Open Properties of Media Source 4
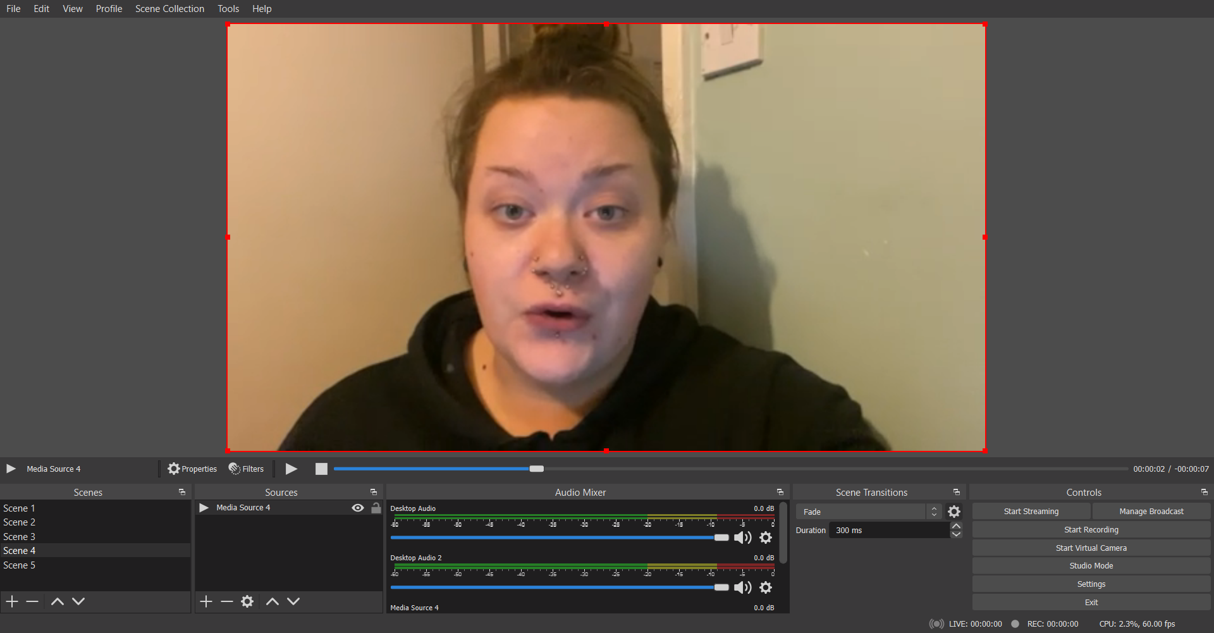 coord(192,469)
